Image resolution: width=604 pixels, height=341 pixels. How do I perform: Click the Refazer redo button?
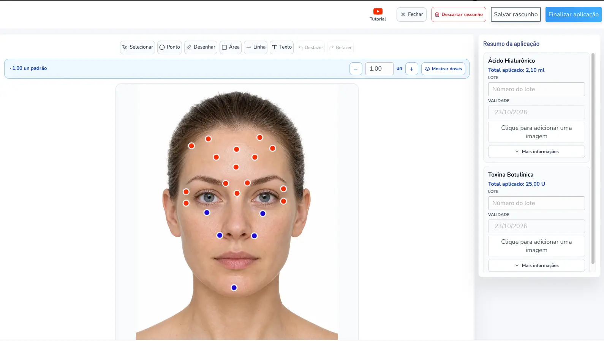(340, 47)
